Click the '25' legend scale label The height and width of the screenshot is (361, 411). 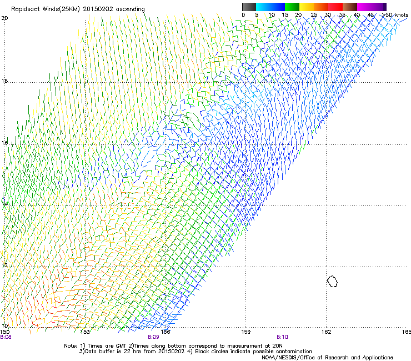[314, 15]
